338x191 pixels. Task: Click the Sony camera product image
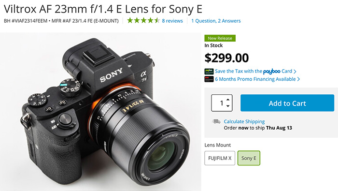point(100,112)
